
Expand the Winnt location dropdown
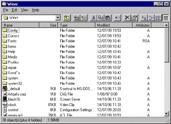click(58, 18)
